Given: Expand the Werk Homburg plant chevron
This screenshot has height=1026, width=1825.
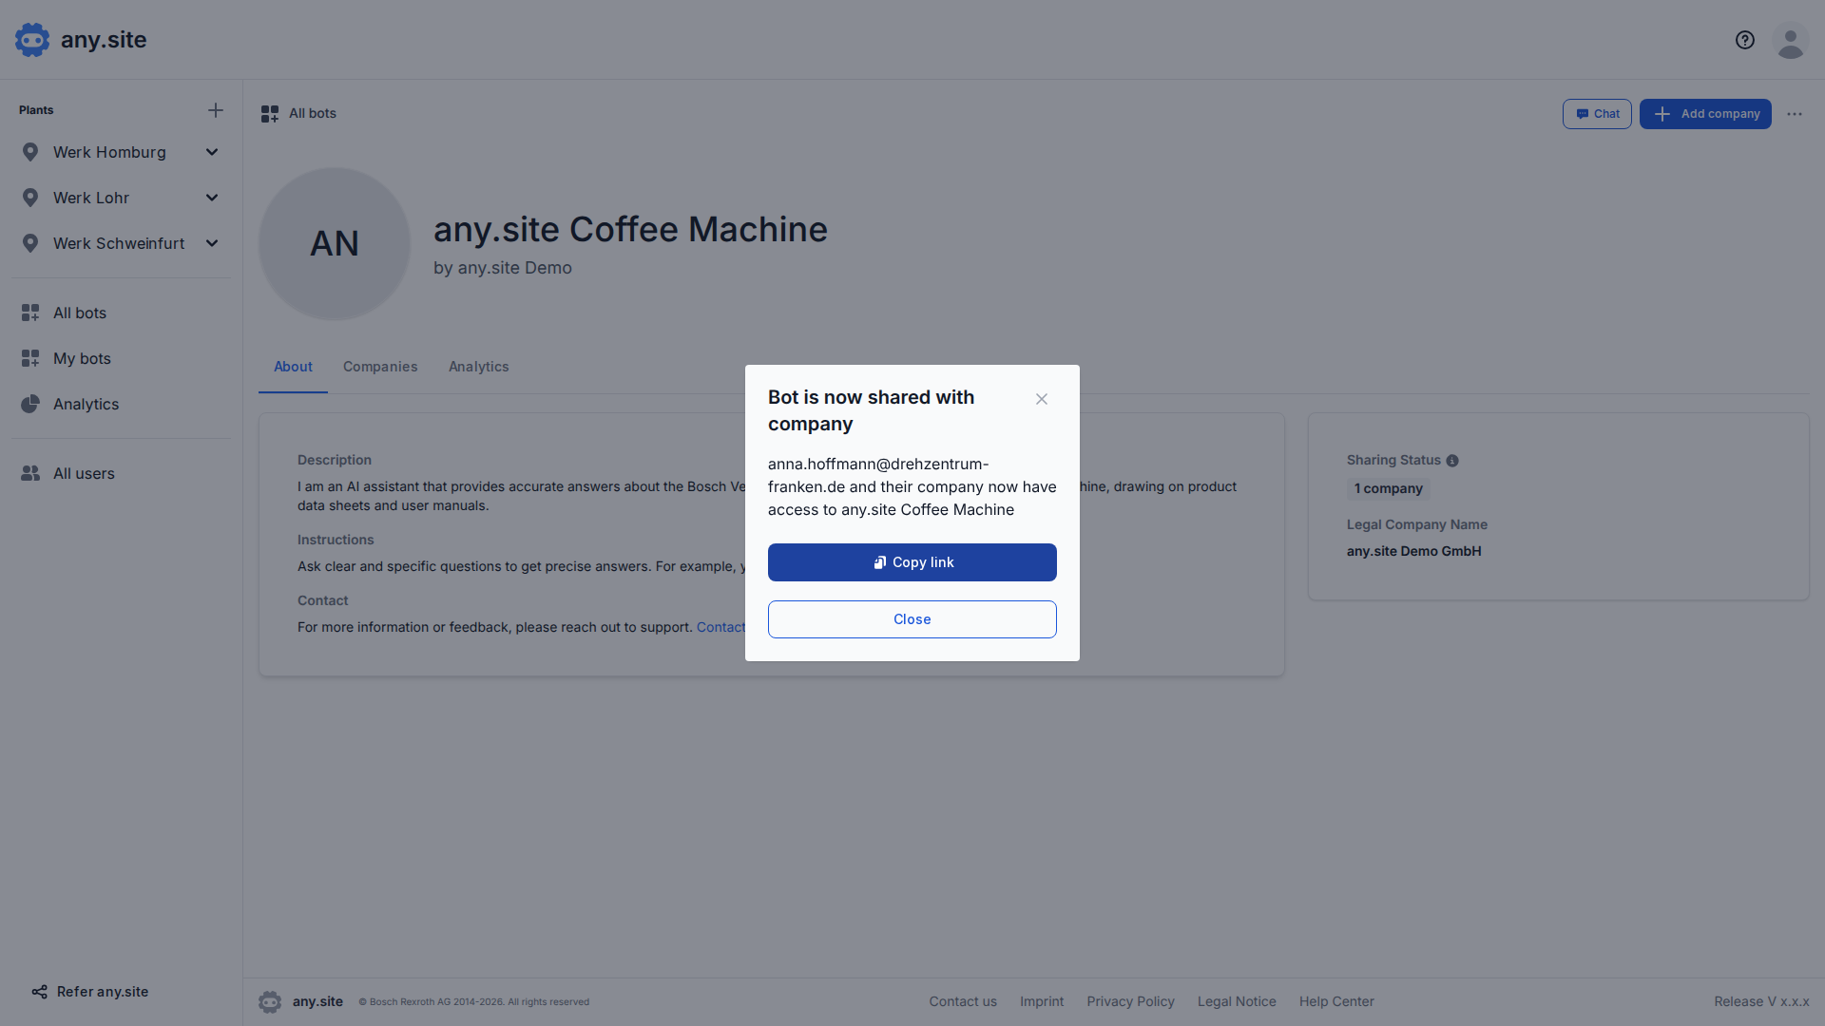Looking at the screenshot, I should pyautogui.click(x=212, y=152).
